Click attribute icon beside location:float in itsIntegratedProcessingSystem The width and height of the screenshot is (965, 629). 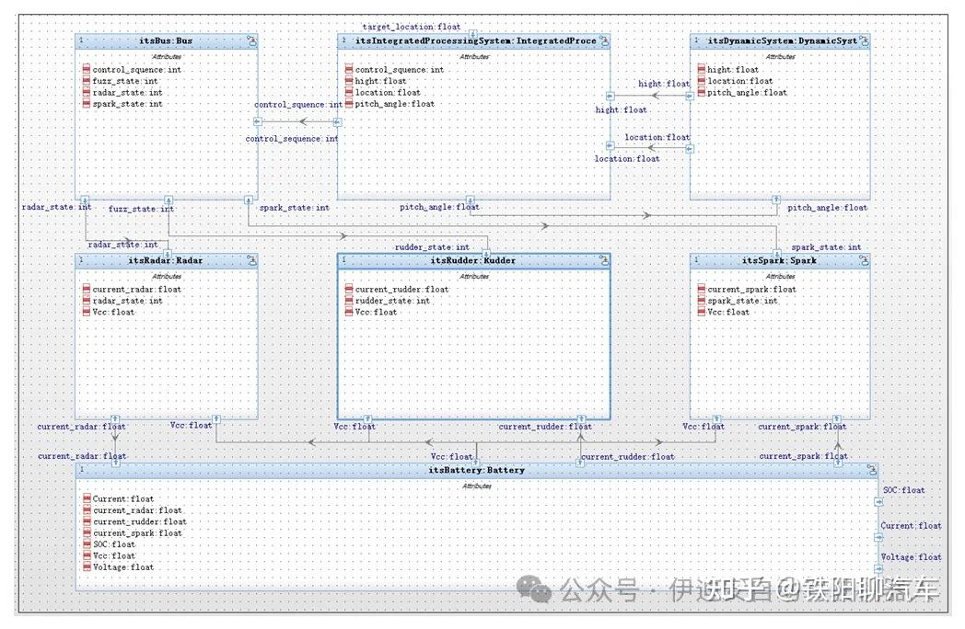coord(349,92)
